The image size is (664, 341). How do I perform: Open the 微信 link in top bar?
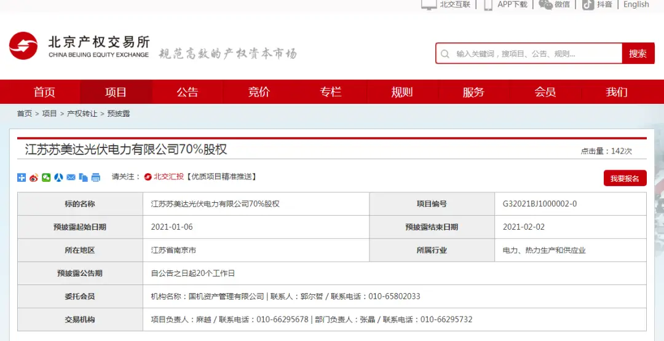click(562, 4)
